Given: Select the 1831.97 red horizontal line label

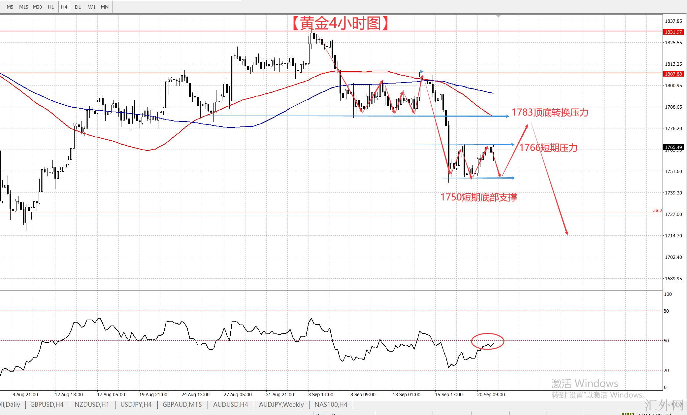Looking at the screenshot, I should [673, 32].
